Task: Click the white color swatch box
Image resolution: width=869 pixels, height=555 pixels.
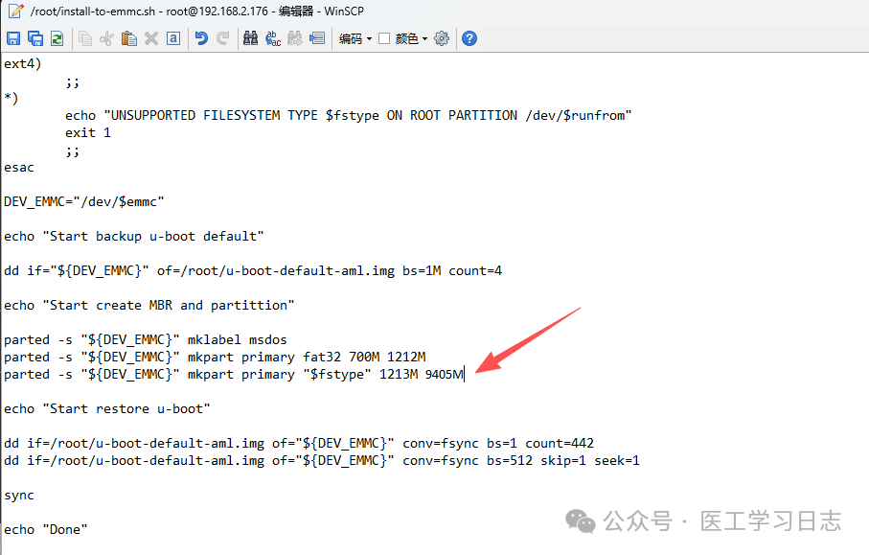Action: click(x=384, y=39)
